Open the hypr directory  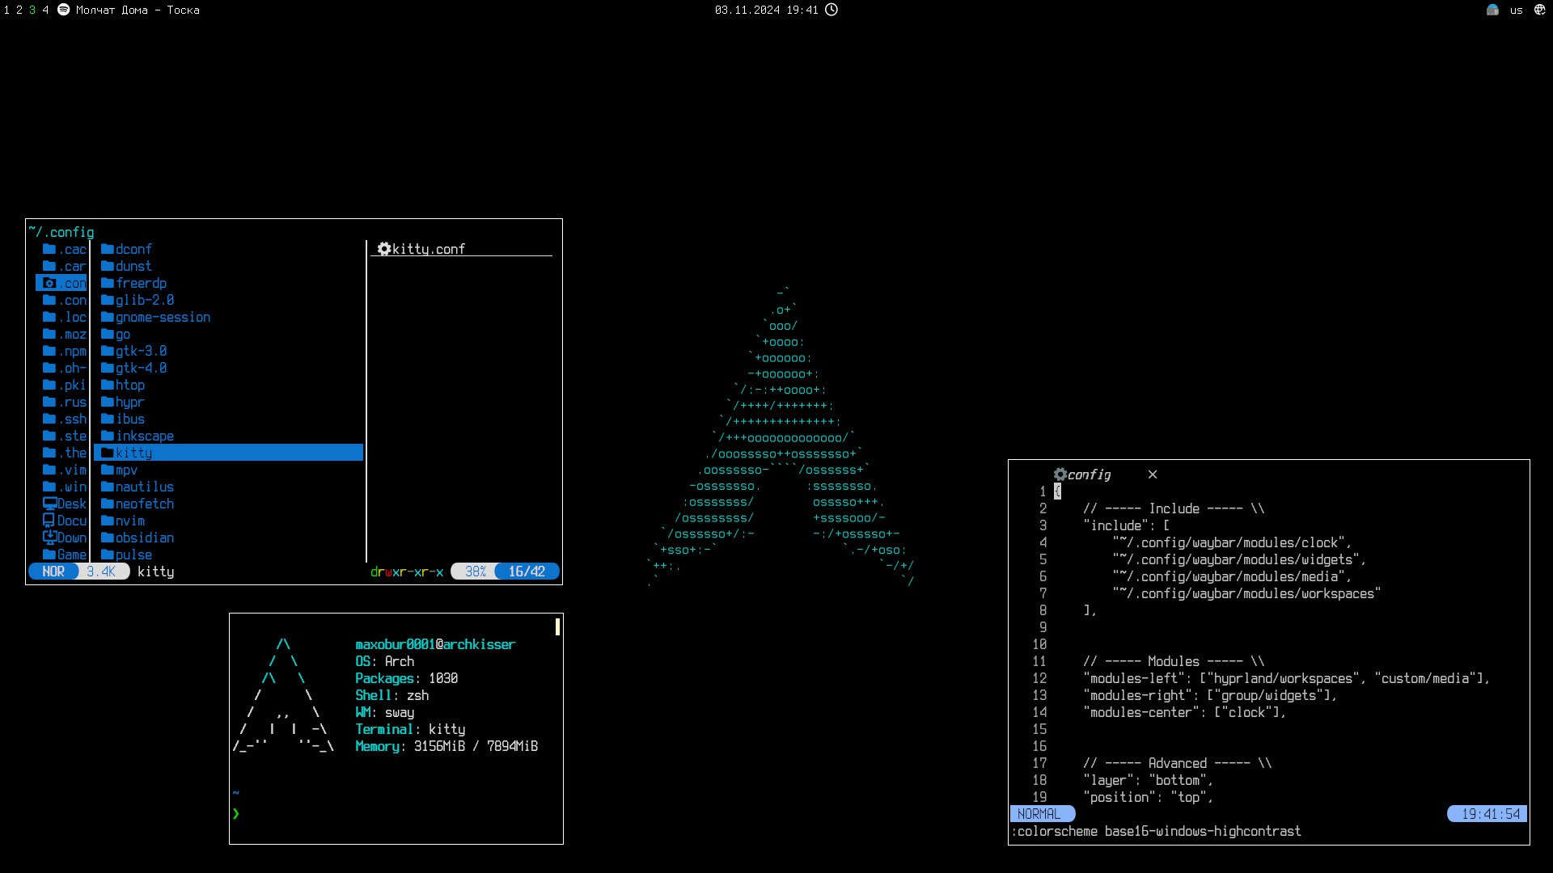click(131, 402)
